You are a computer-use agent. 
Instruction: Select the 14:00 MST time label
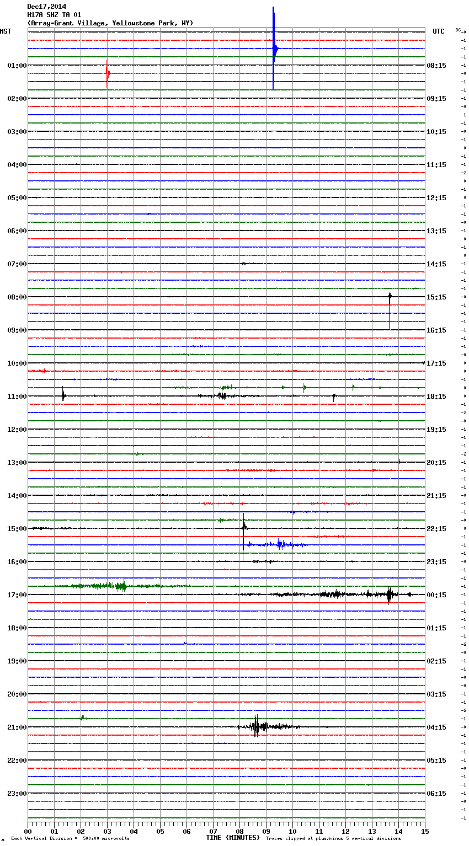tap(17, 496)
